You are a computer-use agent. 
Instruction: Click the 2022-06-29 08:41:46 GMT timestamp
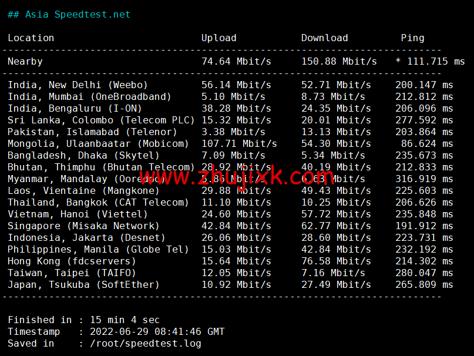[157, 332]
